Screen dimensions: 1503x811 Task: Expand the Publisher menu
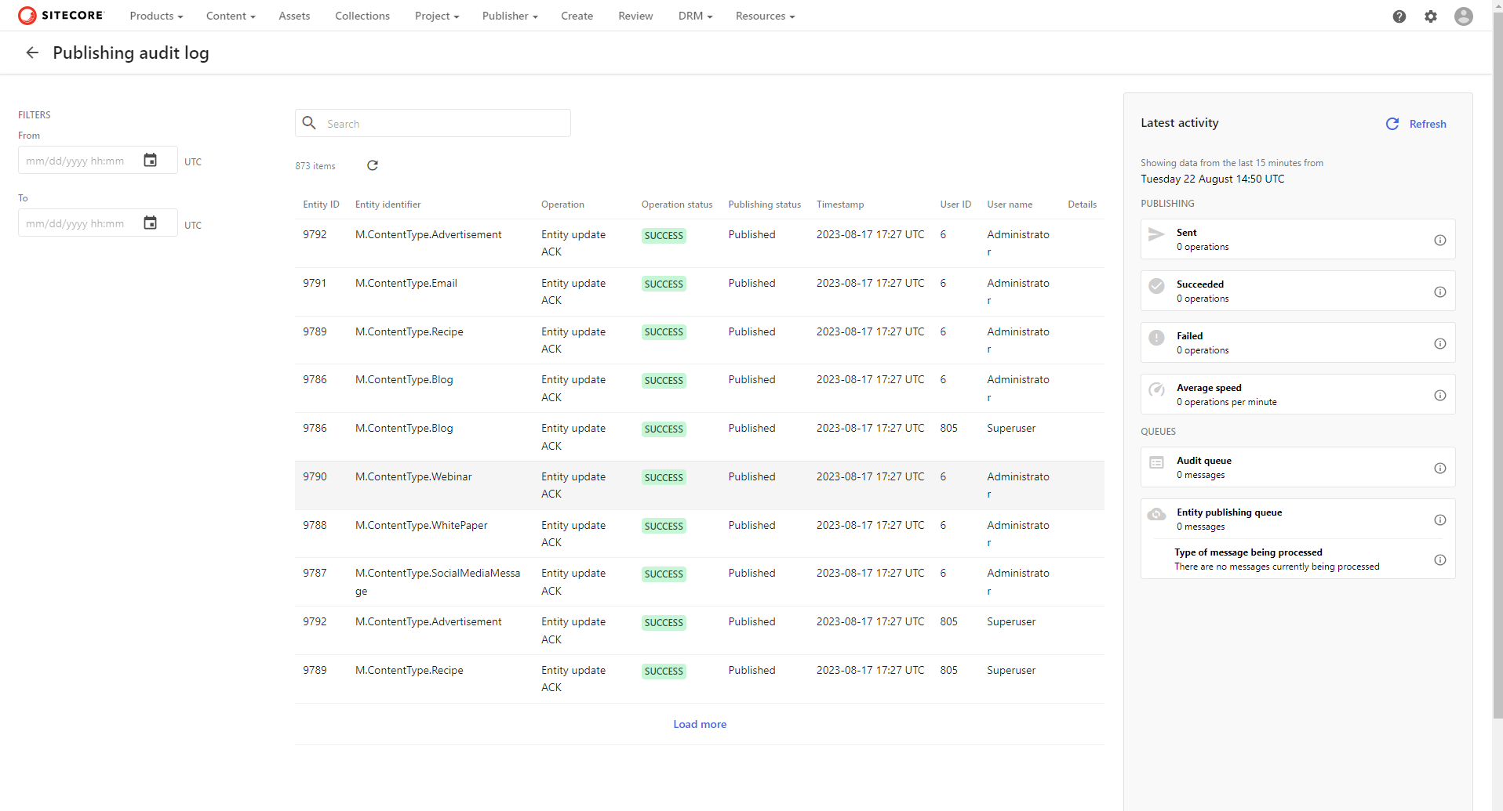pos(510,16)
